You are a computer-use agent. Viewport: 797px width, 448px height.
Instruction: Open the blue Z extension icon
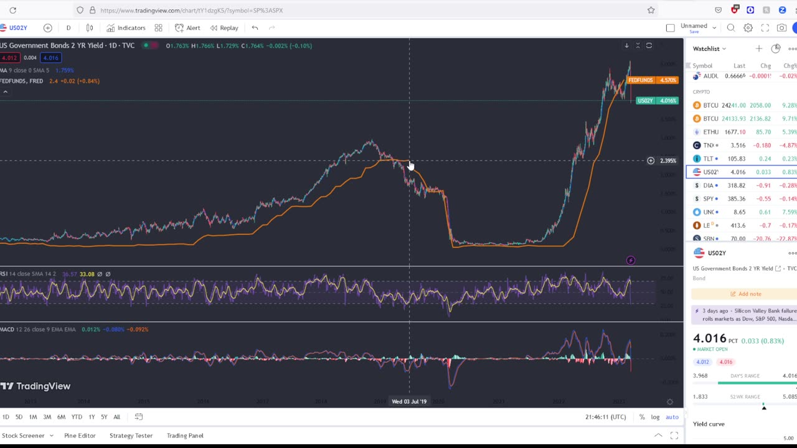click(x=782, y=10)
